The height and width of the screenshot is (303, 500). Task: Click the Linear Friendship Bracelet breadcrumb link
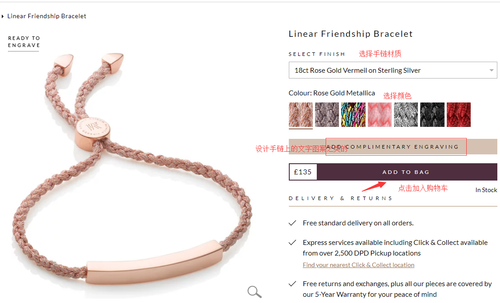pos(47,16)
